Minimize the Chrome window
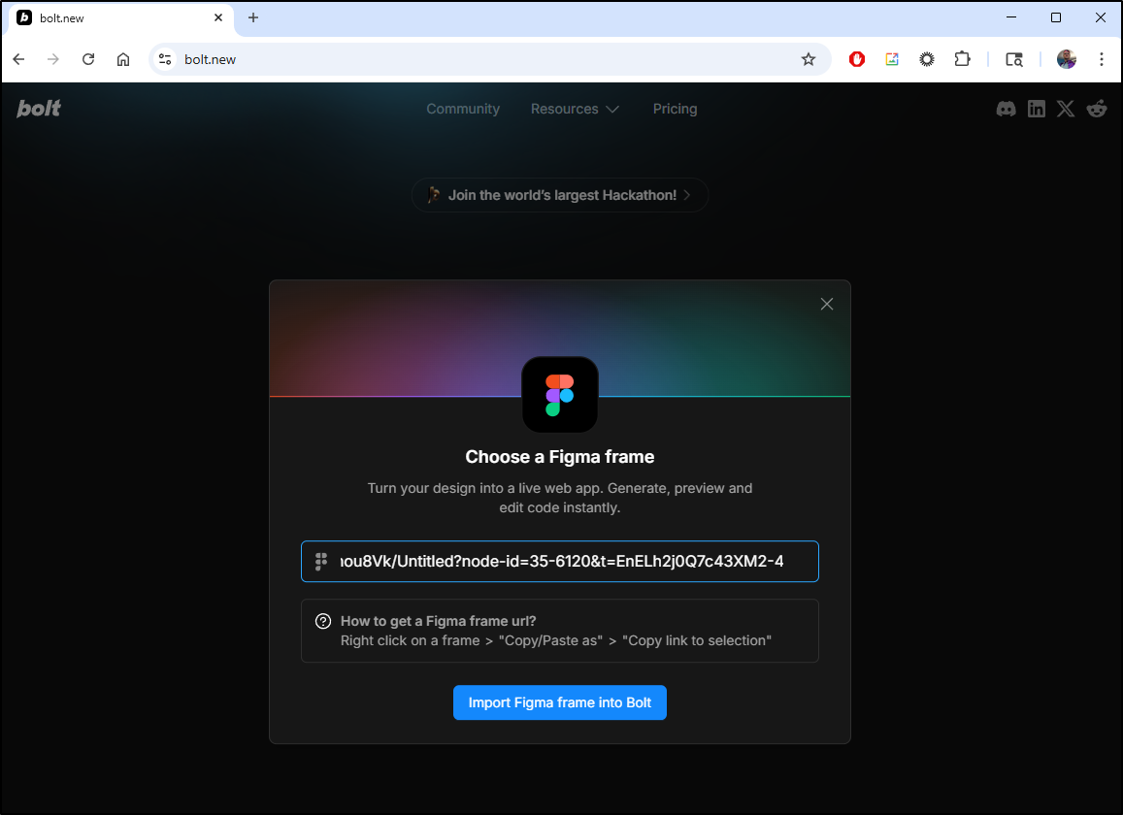The image size is (1123, 815). click(x=1011, y=17)
